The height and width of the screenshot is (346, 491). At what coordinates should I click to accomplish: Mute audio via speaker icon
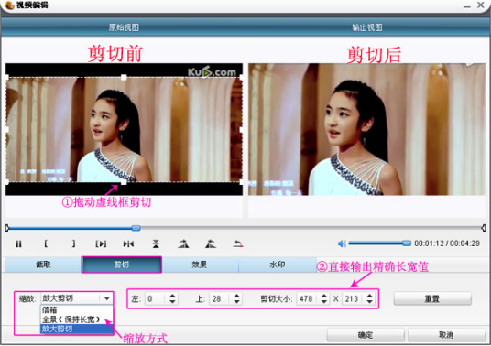coord(342,243)
